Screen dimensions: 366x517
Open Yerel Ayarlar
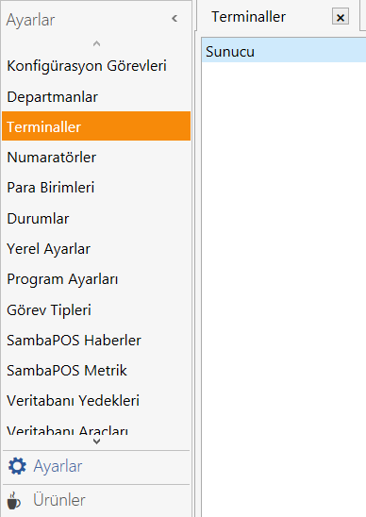(96, 249)
